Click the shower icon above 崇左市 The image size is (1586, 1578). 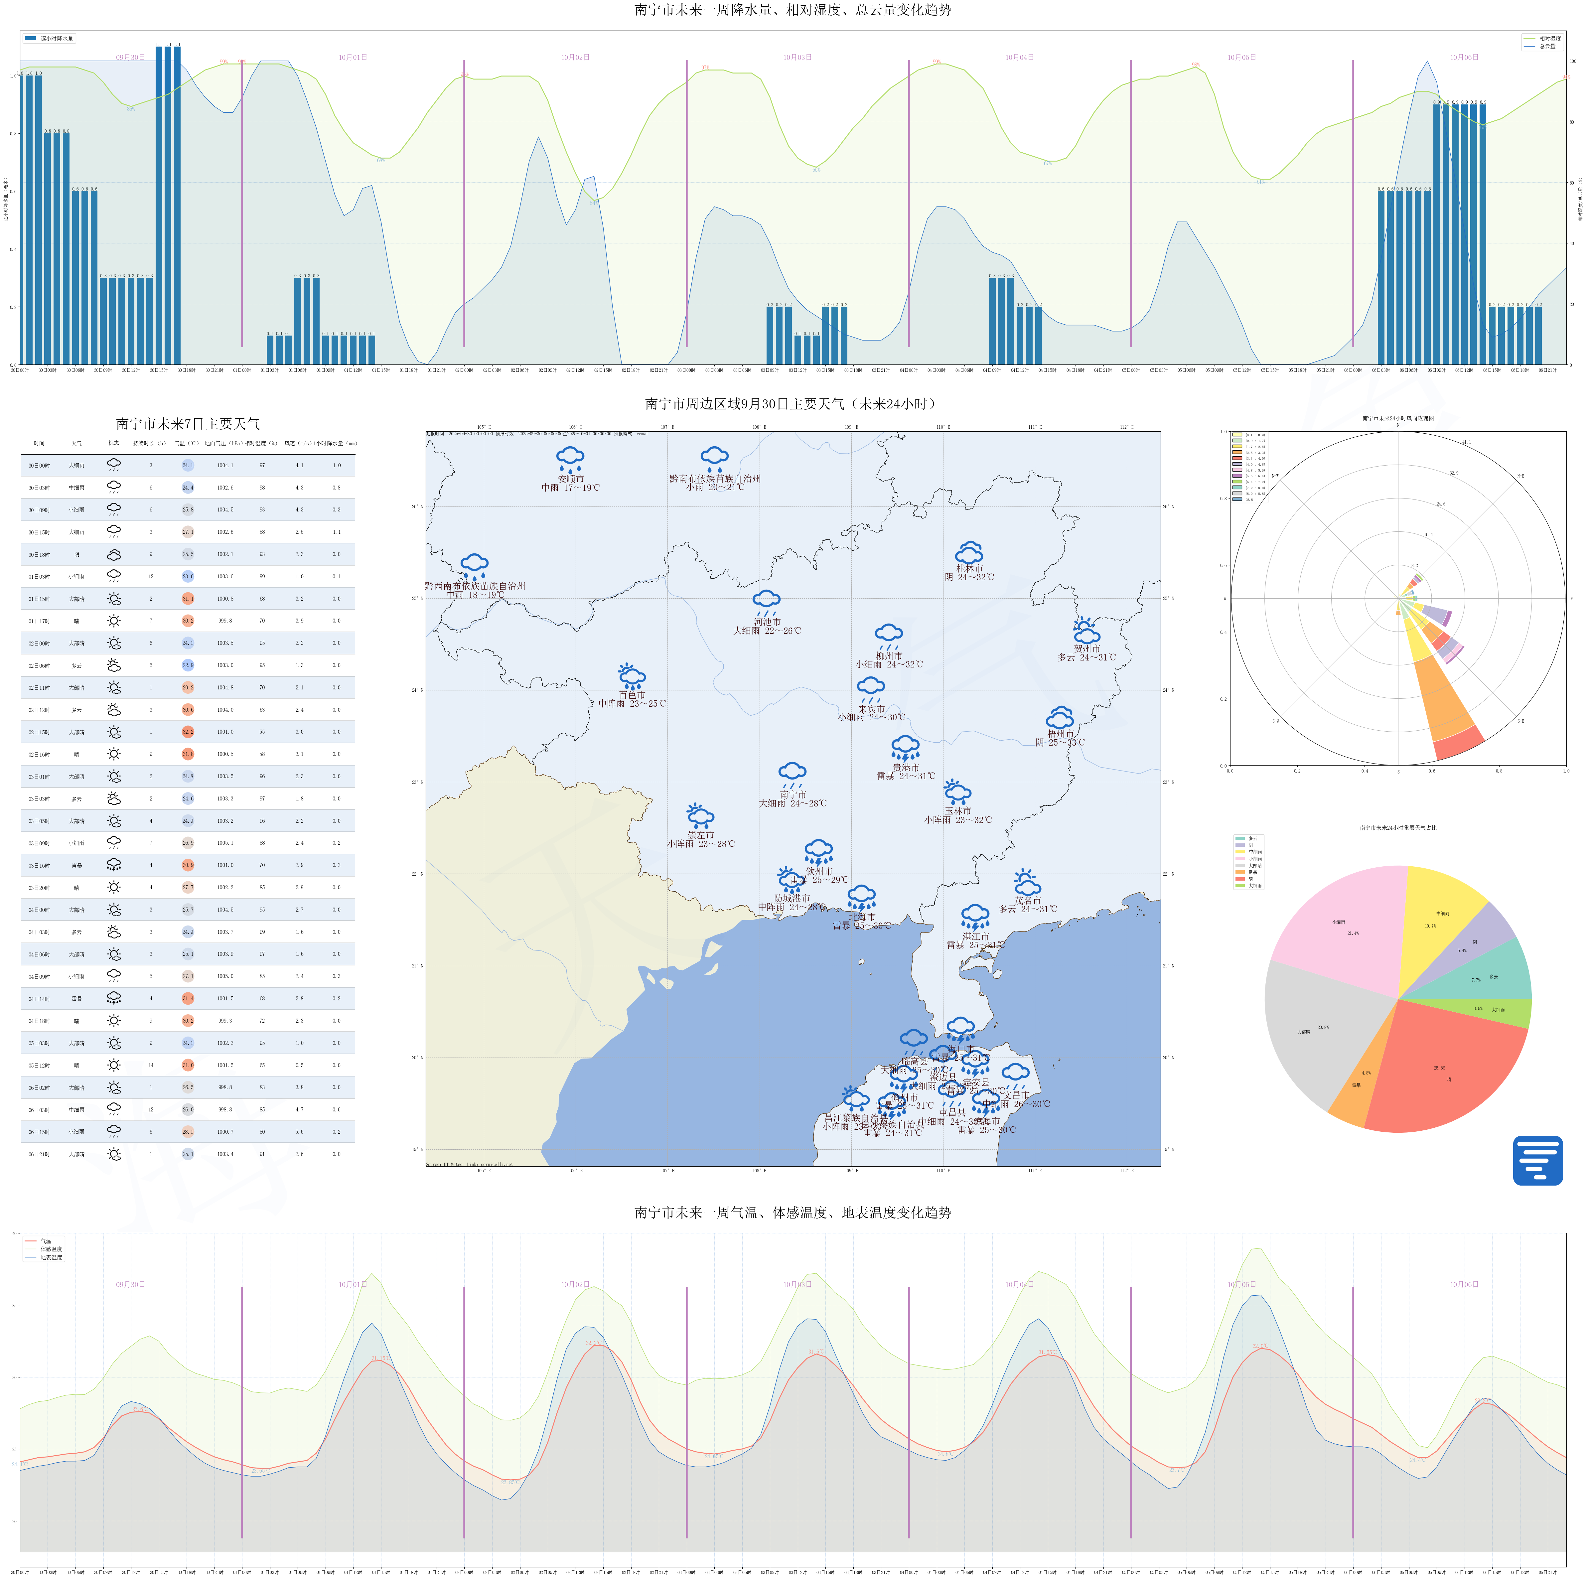click(x=700, y=816)
